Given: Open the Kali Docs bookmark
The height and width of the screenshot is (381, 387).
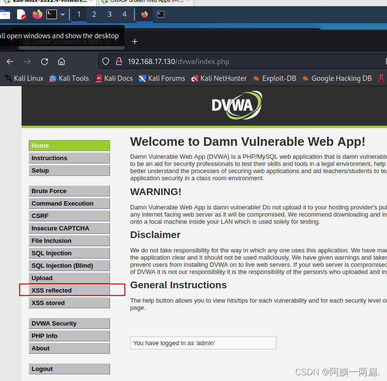Looking at the screenshot, I should (x=114, y=78).
